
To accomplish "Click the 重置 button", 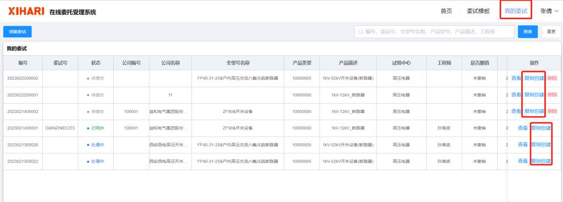I will [551, 31].
